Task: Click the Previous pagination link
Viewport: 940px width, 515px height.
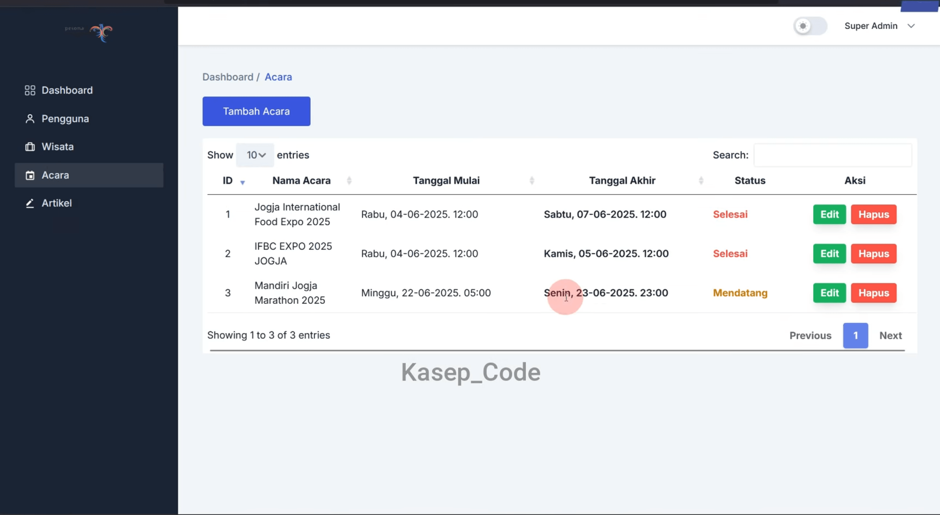Action: click(810, 336)
